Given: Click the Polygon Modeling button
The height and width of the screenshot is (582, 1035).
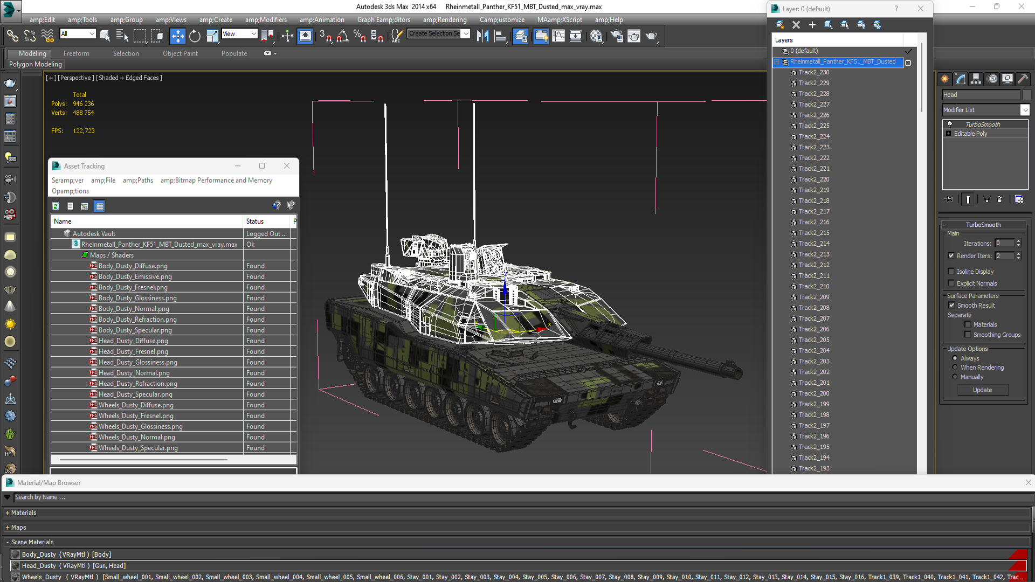Looking at the screenshot, I should 36,64.
